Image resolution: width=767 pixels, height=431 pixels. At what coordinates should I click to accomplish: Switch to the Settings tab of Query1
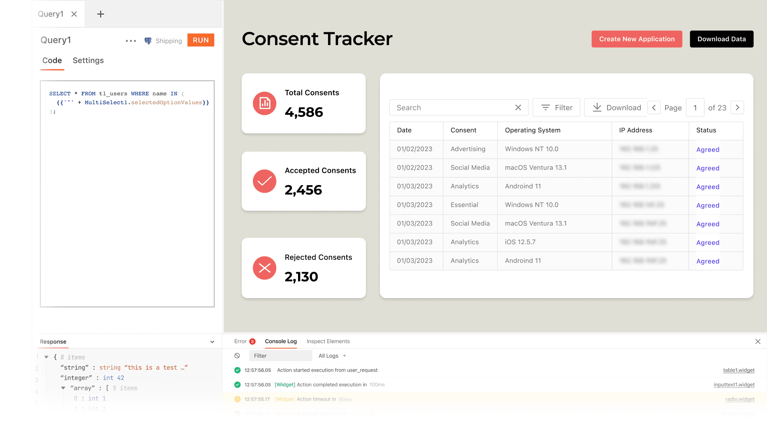(88, 61)
